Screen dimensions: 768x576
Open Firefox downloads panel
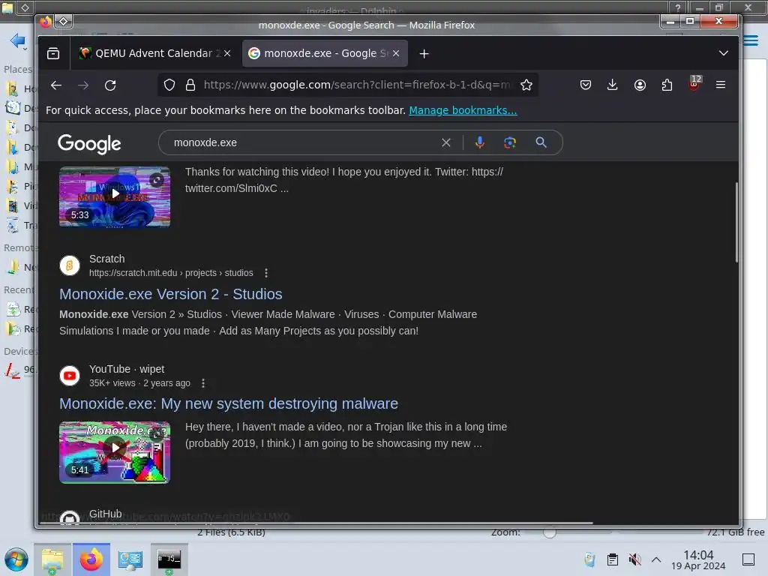[x=612, y=85]
